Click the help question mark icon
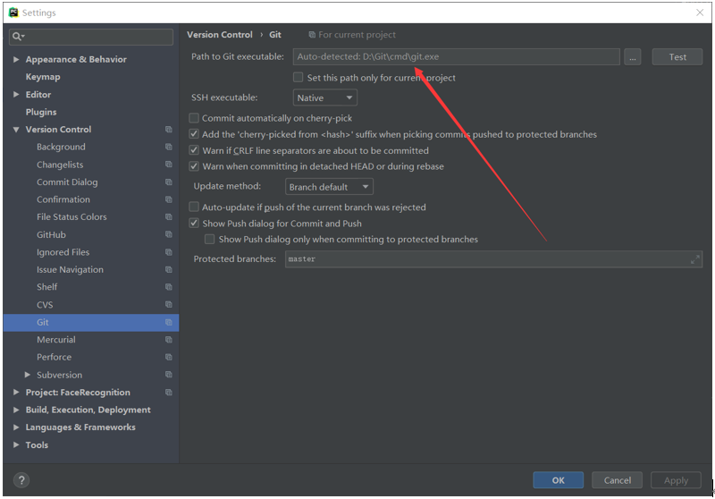 (21, 480)
